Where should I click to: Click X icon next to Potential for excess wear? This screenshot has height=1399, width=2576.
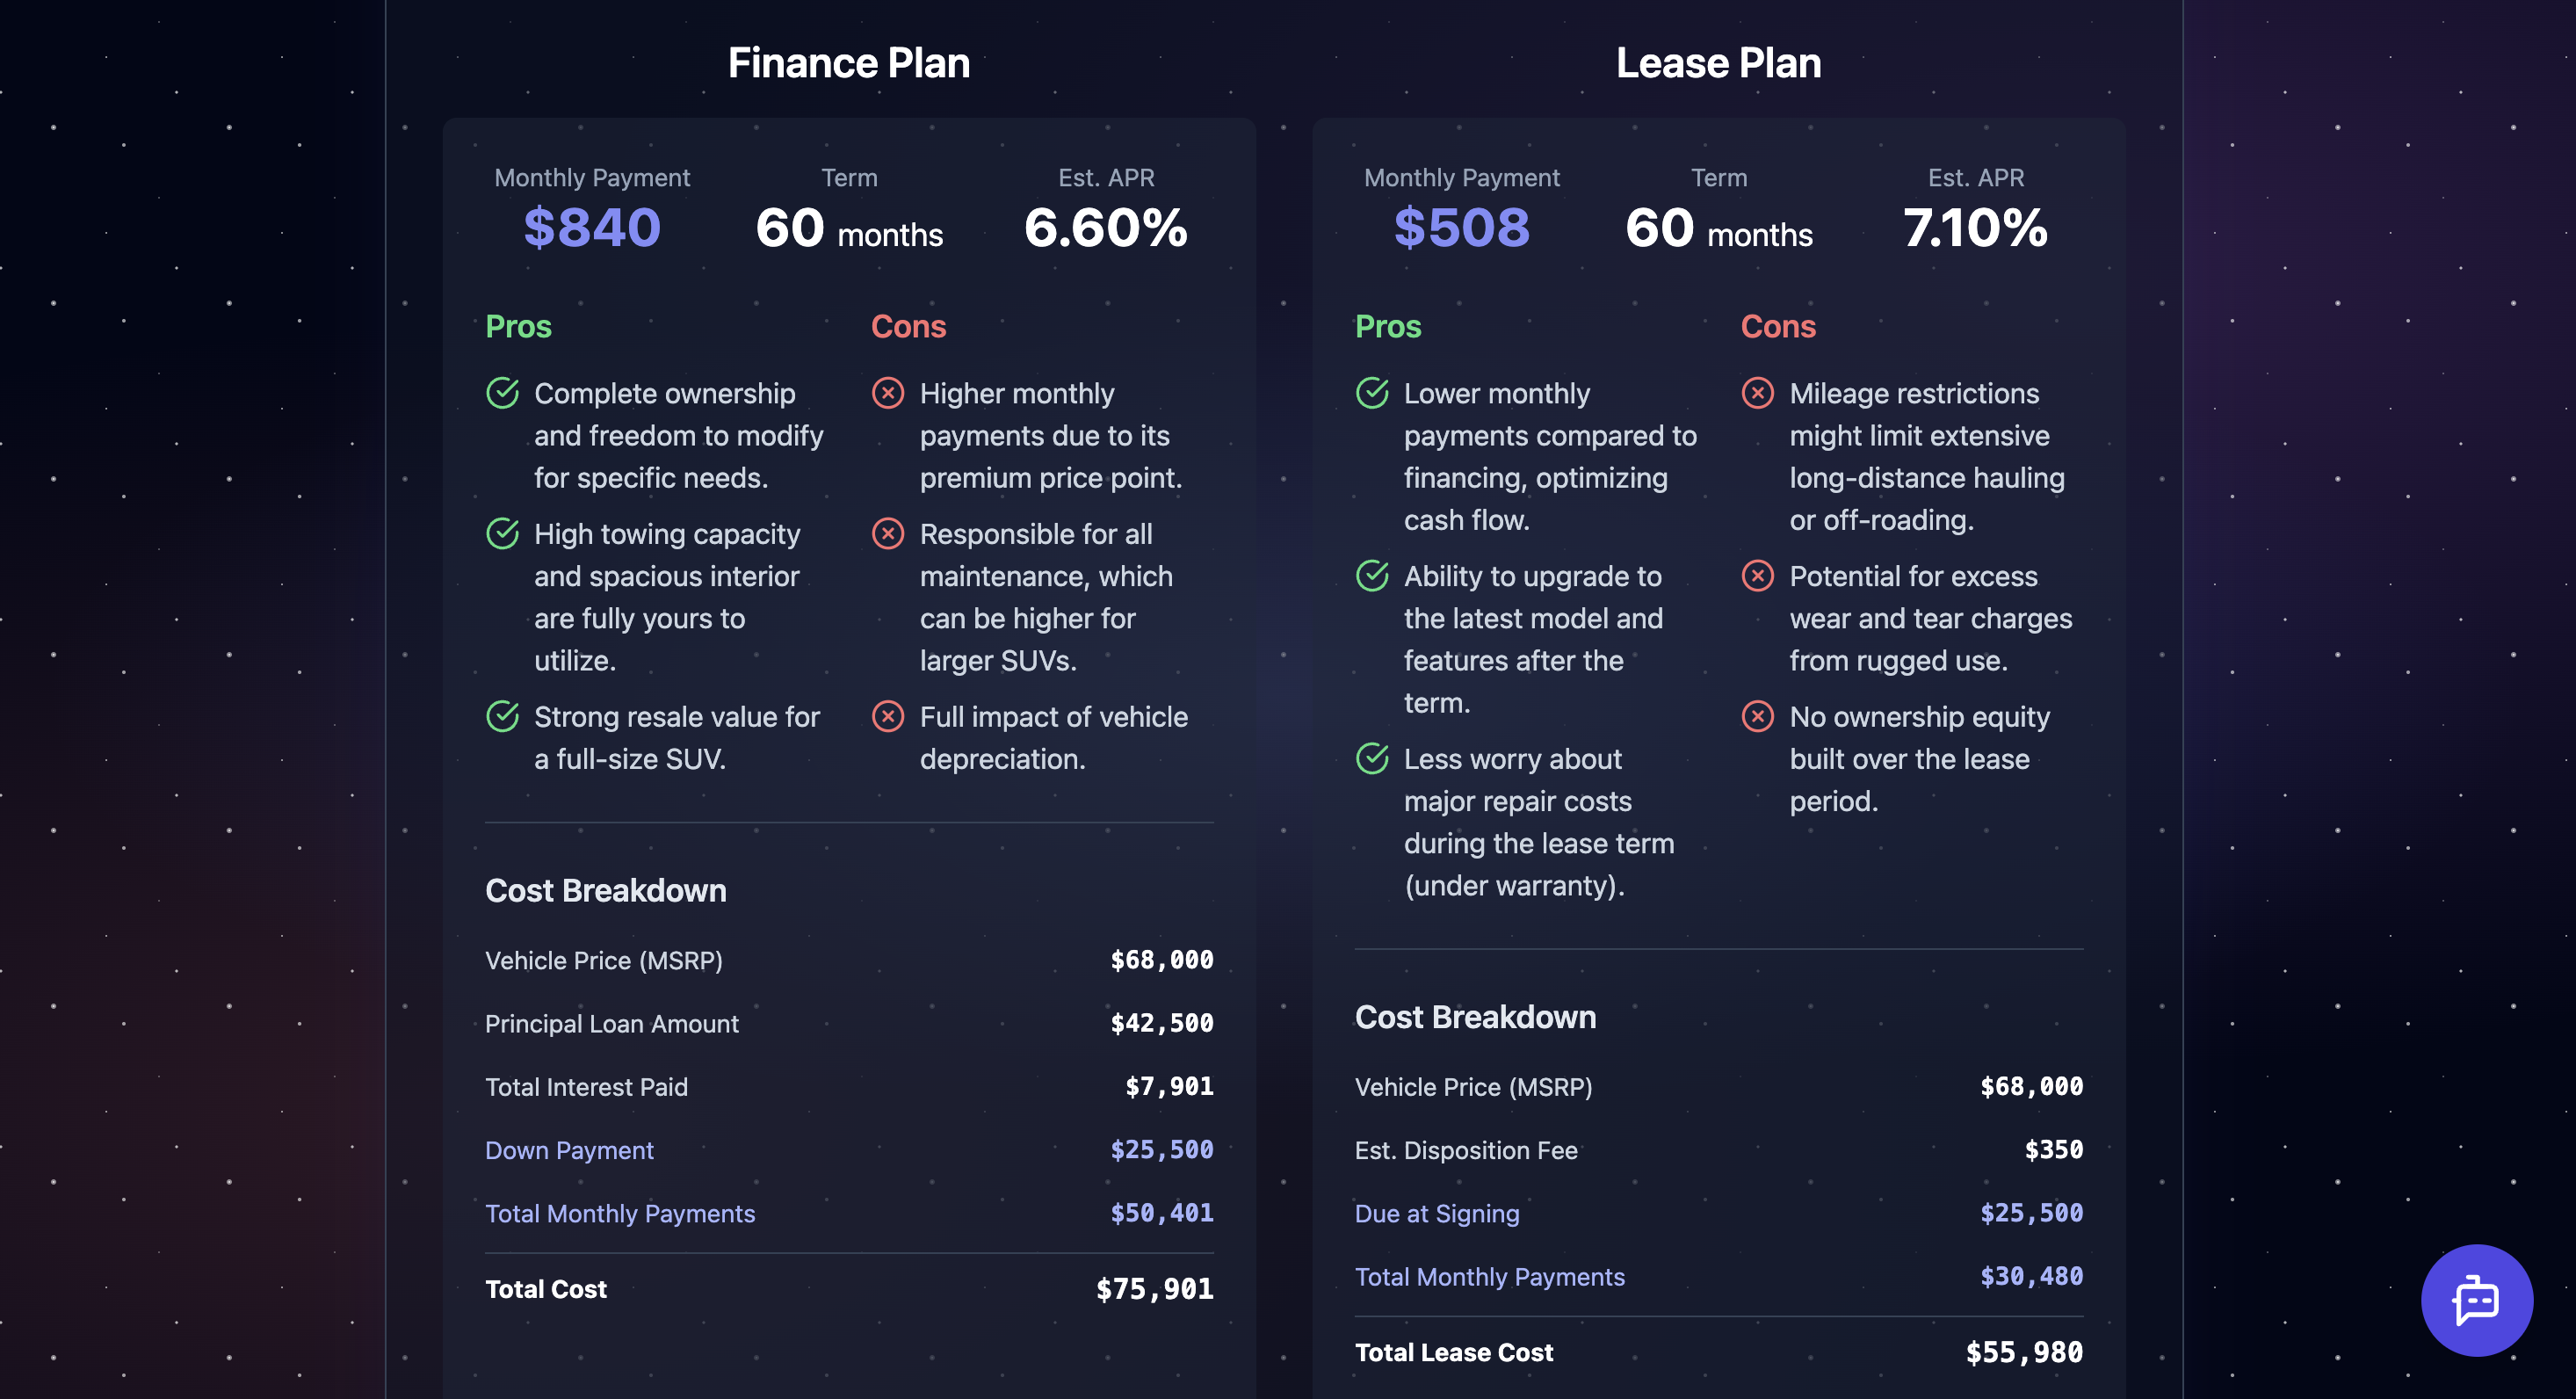tap(1757, 576)
